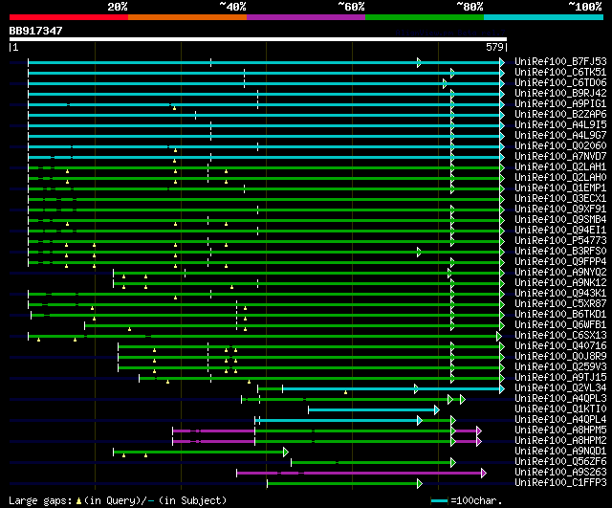Screen dimensions: 612x508
Task: Open hit UniRef100_C5XR87
Action: point(560,304)
